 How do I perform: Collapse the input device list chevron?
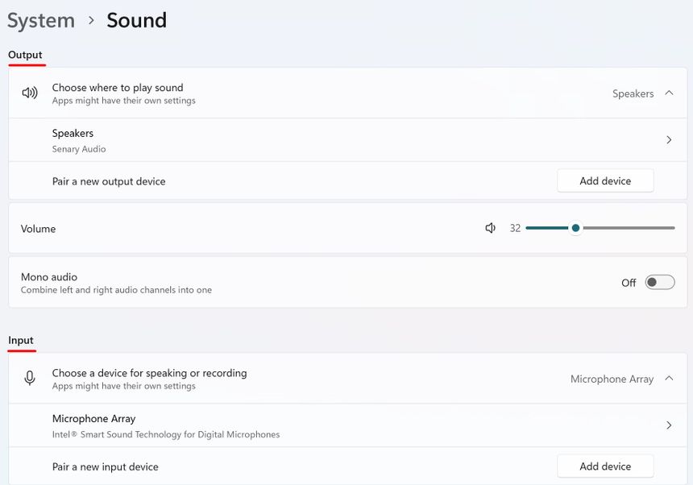(x=669, y=379)
